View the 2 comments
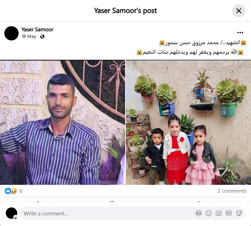The height and width of the screenshot is (226, 251). pos(232,191)
